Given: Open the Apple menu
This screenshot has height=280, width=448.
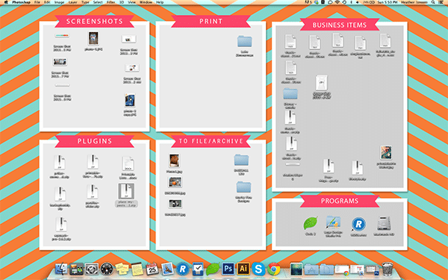Looking at the screenshot, I should click(x=6, y=2).
